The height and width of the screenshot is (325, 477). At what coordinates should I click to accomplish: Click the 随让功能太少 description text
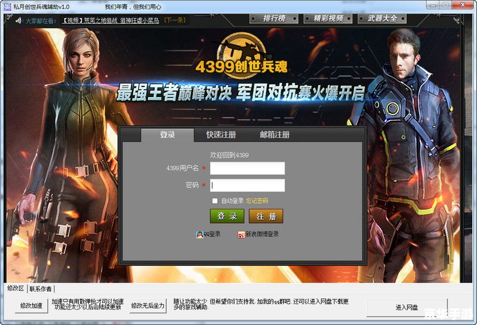[261, 304]
